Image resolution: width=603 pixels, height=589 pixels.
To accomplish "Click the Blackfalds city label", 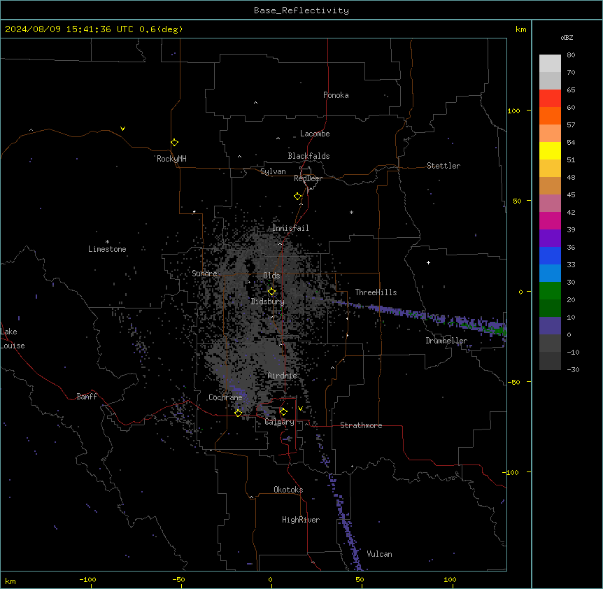I will (x=308, y=156).
